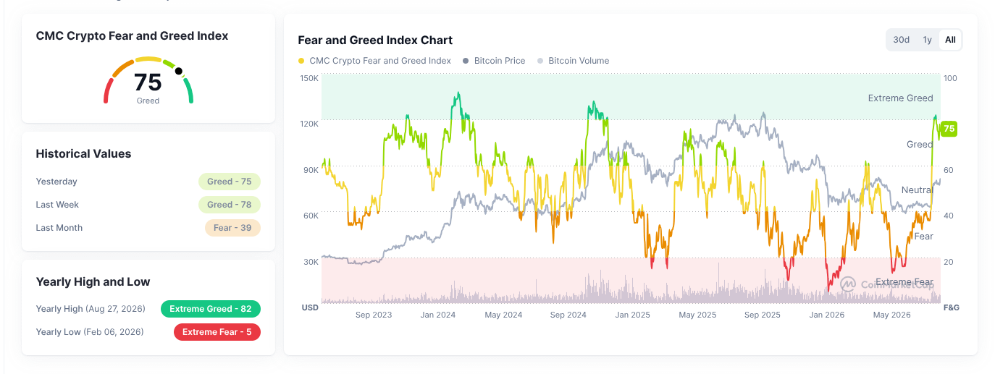995x374 pixels.
Task: Click the Jan 2025 x-axis marker
Action: click(x=633, y=315)
